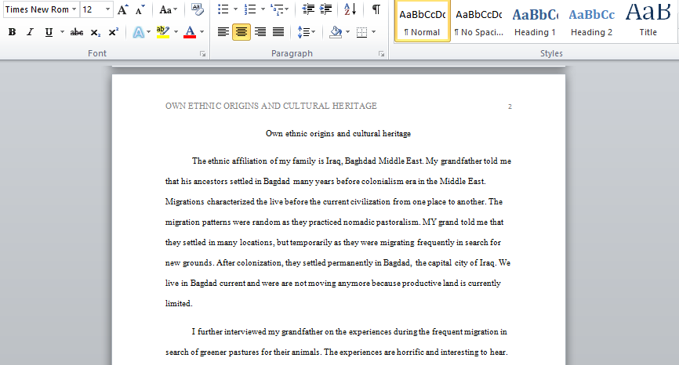Apply subscript formatting
Viewport: 679px width, 365px height.
(96, 32)
